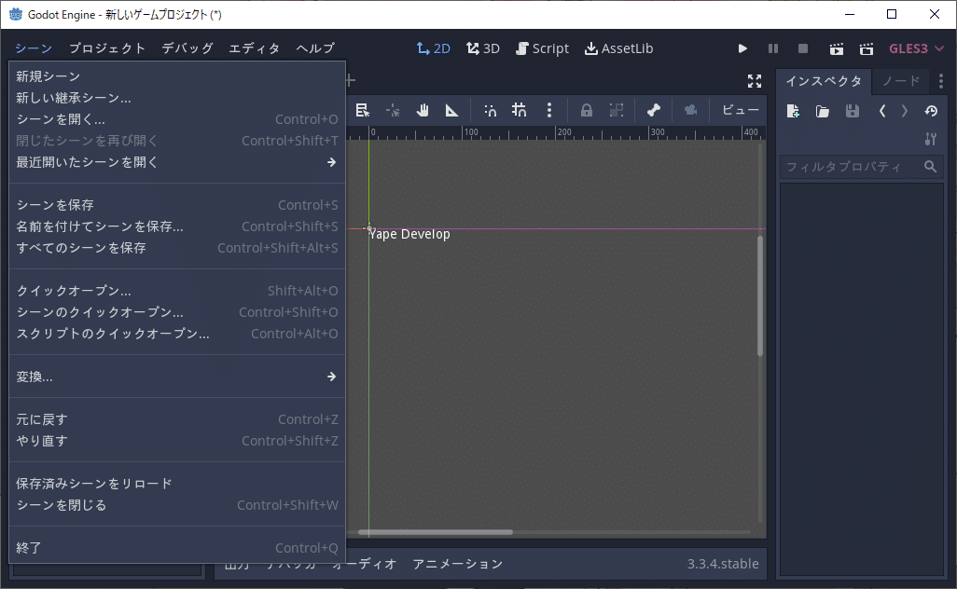This screenshot has height=589, width=957.
Task: Choose シーンを保存 menu entry
Action: [177, 205]
